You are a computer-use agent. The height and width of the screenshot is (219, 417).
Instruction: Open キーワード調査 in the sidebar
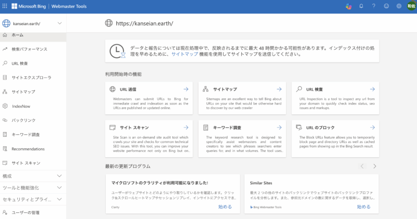pyautogui.click(x=33, y=135)
